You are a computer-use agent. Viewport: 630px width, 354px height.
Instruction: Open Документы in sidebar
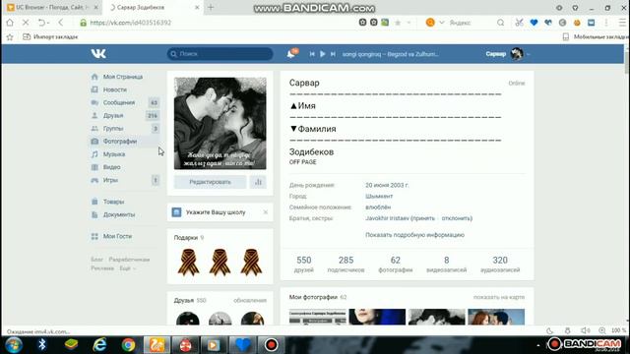[119, 214]
